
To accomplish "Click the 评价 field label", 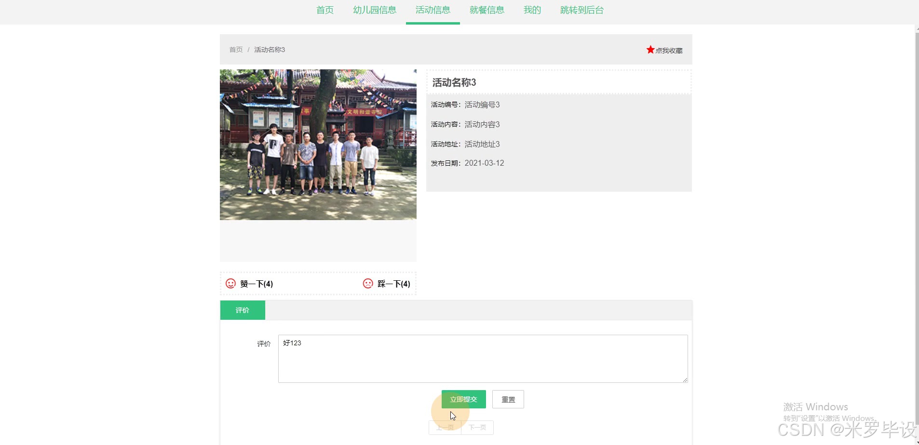I will [264, 344].
